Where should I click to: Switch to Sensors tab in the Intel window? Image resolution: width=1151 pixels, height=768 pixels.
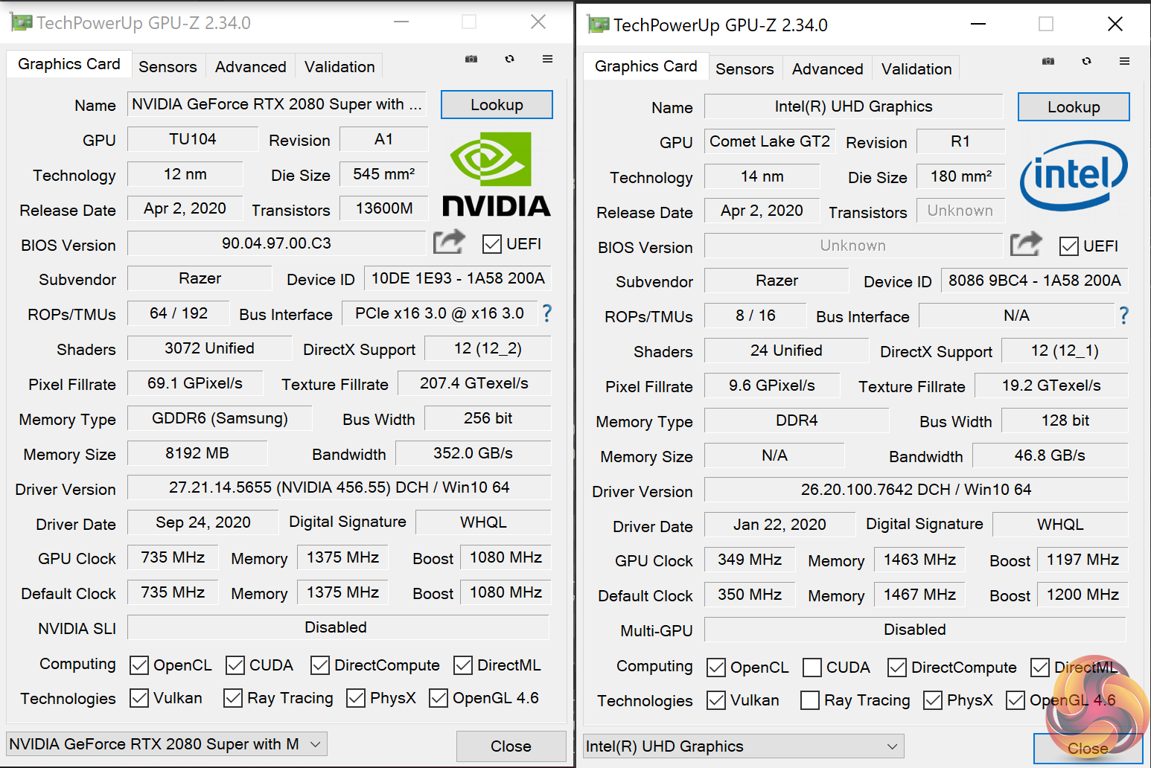tap(745, 69)
